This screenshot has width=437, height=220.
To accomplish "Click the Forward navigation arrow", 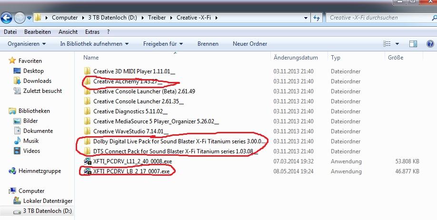I will [x=20, y=18].
